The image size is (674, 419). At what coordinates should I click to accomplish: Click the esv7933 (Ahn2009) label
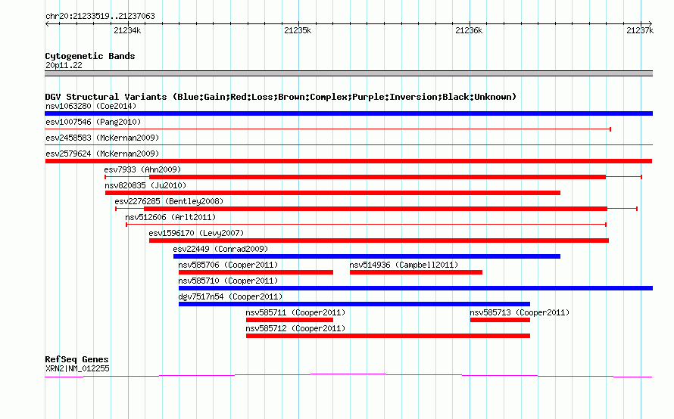click(x=142, y=169)
